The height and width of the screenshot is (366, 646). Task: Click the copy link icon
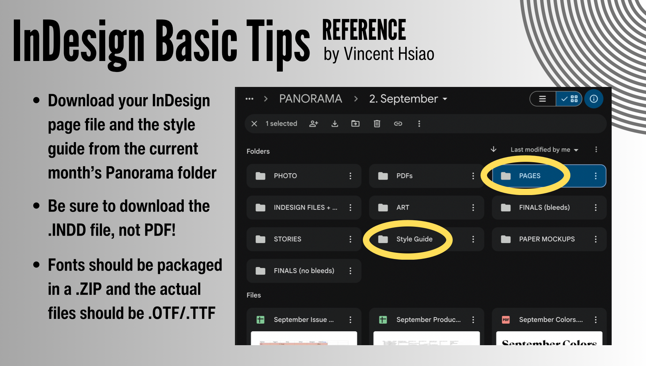[x=398, y=124]
